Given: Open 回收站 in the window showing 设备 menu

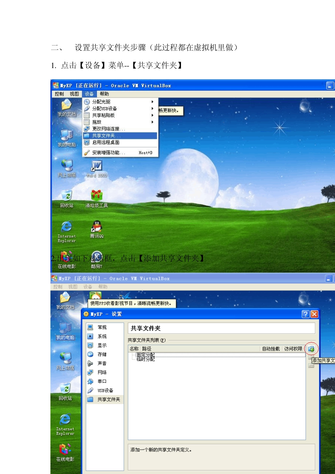Looking at the screenshot, I should [x=67, y=199].
